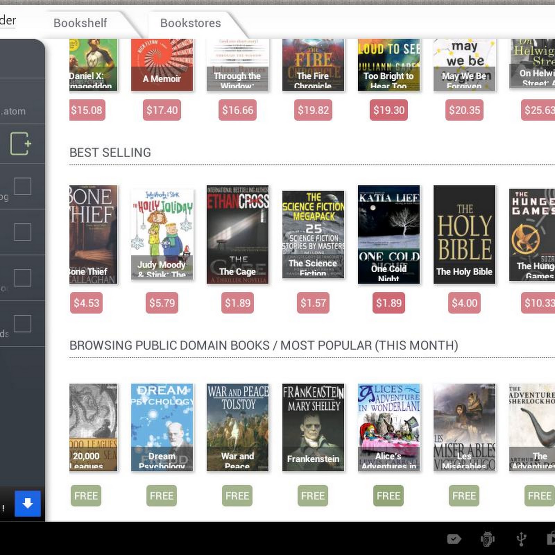Click $4.00 price under The Holy Bible
555x555 pixels.
point(464,303)
